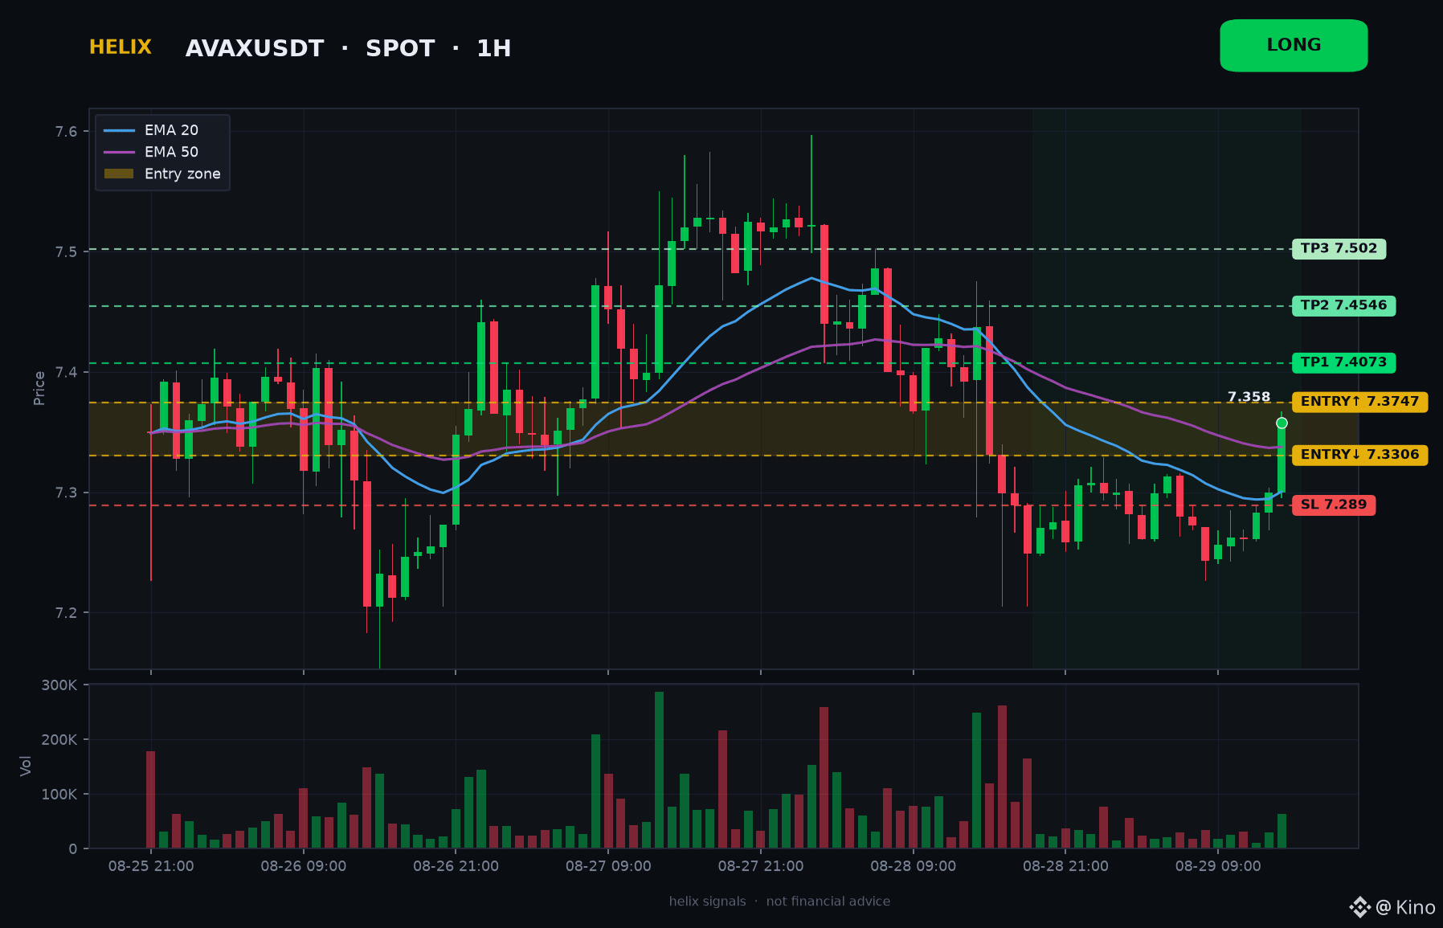This screenshot has height=928, width=1443.
Task: Click the EMA 50 legend entry
Action: 151,152
